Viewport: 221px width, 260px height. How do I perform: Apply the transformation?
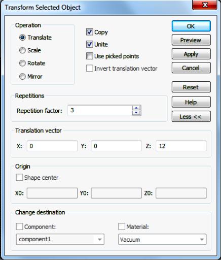[191, 54]
